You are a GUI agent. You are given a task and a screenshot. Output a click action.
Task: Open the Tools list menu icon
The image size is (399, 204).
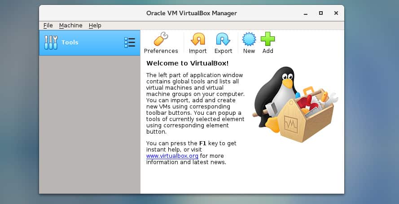(130, 43)
